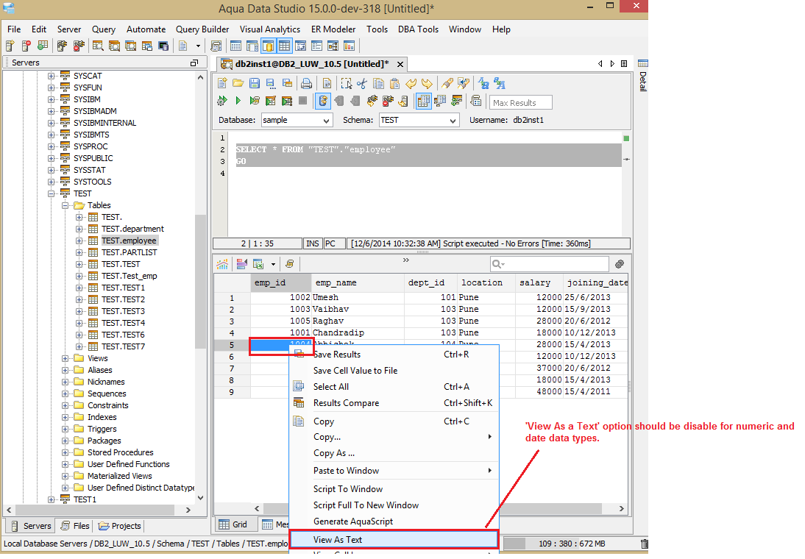Open the DBA Tools menu

[x=418, y=29]
